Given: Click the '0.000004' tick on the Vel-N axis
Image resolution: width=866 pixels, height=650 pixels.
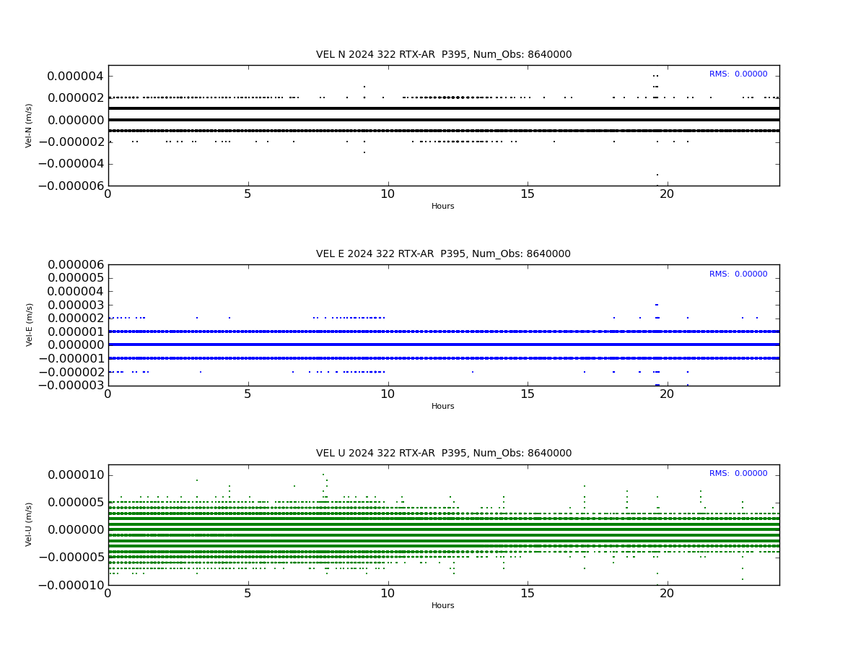Looking at the screenshot, I should [x=76, y=77].
